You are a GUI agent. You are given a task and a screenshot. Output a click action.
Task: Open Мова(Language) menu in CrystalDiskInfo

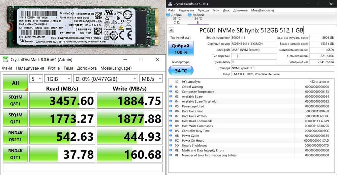263,10
